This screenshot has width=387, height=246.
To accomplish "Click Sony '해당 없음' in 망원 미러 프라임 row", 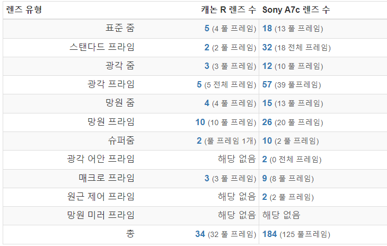I will point(282,215).
